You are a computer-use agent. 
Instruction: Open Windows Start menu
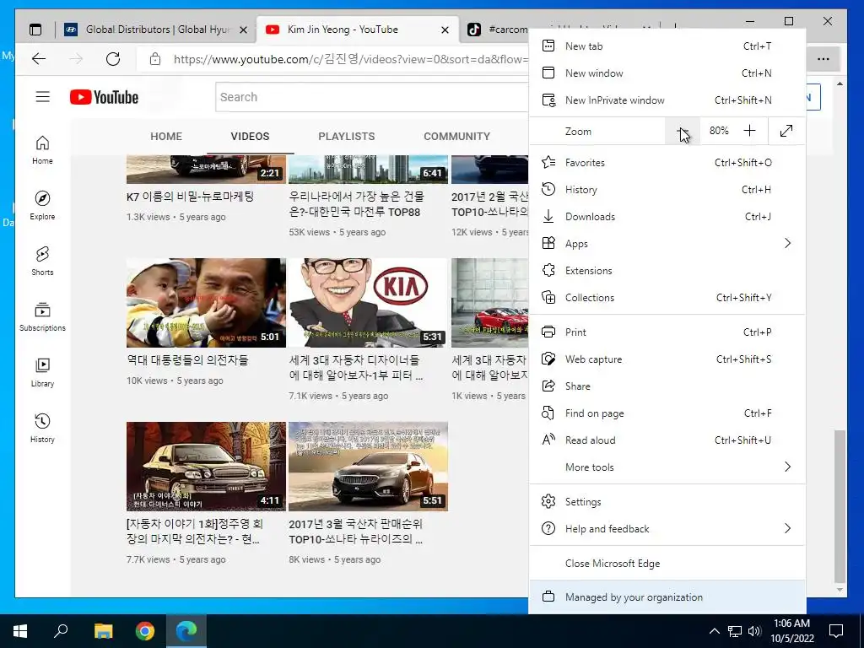pyautogui.click(x=20, y=631)
